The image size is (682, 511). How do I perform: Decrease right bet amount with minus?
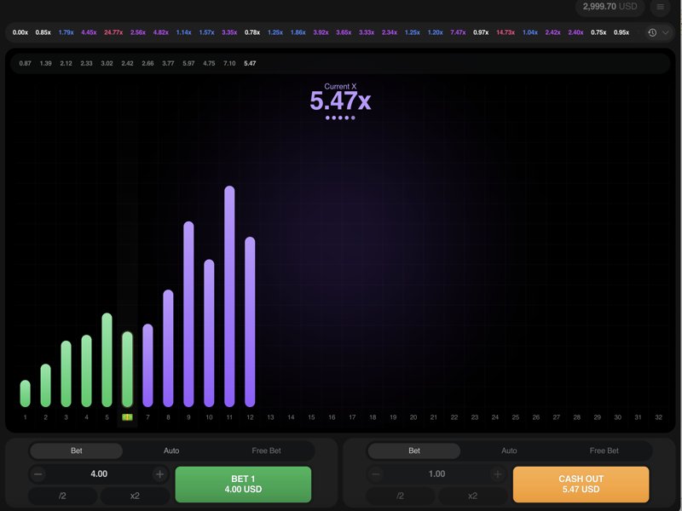tap(376, 474)
